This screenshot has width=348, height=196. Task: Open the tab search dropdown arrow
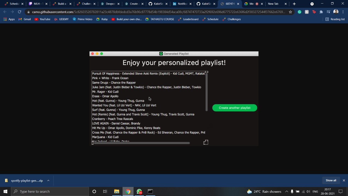(312, 4)
